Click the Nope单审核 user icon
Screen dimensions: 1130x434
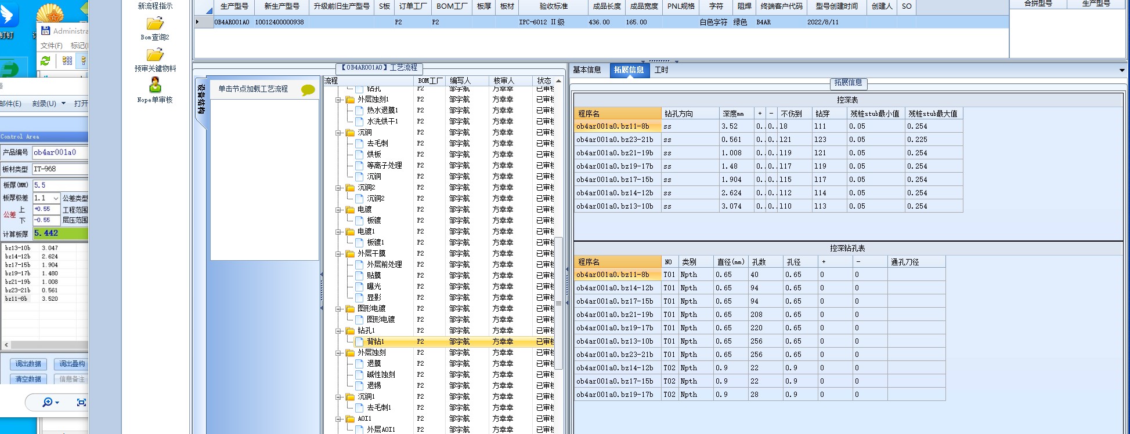pyautogui.click(x=155, y=85)
